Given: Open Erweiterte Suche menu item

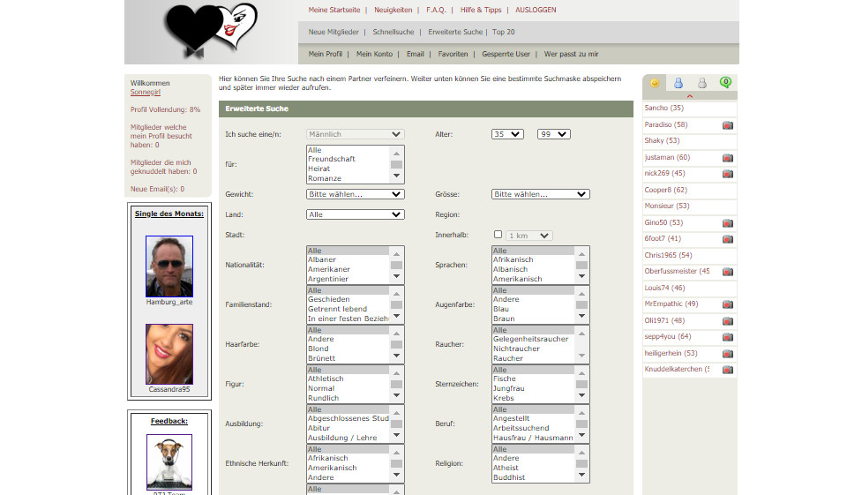Looking at the screenshot, I should click(x=455, y=32).
